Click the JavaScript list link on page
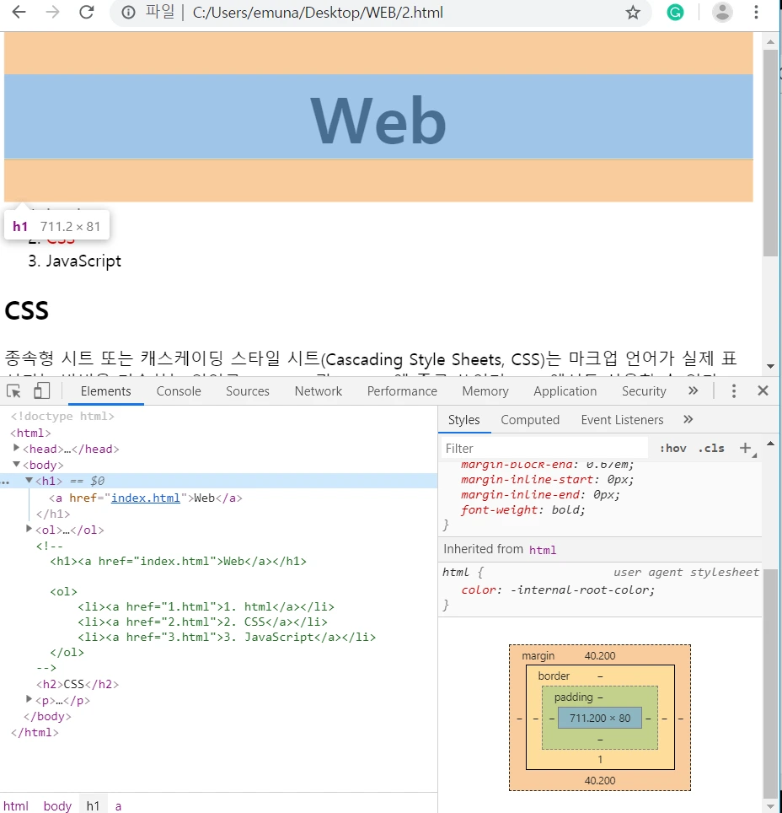This screenshot has width=782, height=813. (83, 261)
